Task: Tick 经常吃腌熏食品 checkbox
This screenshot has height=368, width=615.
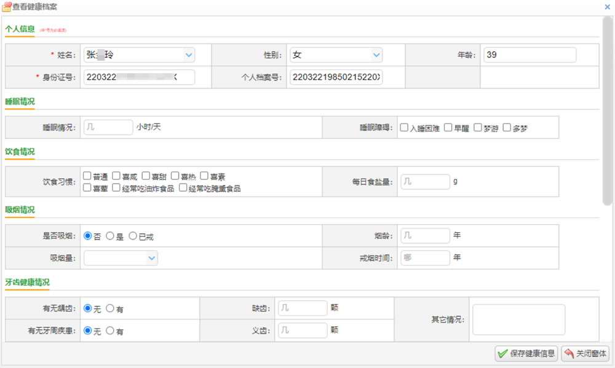Action: (183, 188)
